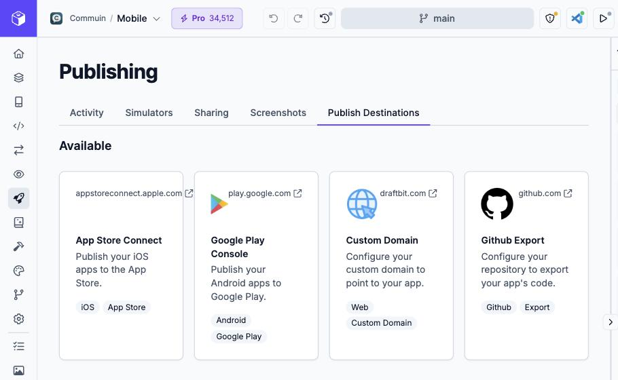The width and height of the screenshot is (618, 380).
Task: Select the Google Play Console card title
Action: [x=238, y=247]
